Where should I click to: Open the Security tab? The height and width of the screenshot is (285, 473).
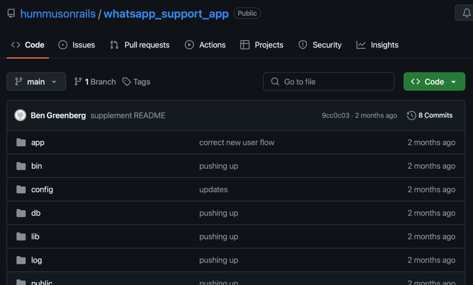(x=320, y=45)
